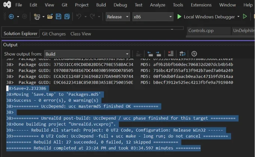Click Start Without Debugging outline play icon

[x=245, y=16]
